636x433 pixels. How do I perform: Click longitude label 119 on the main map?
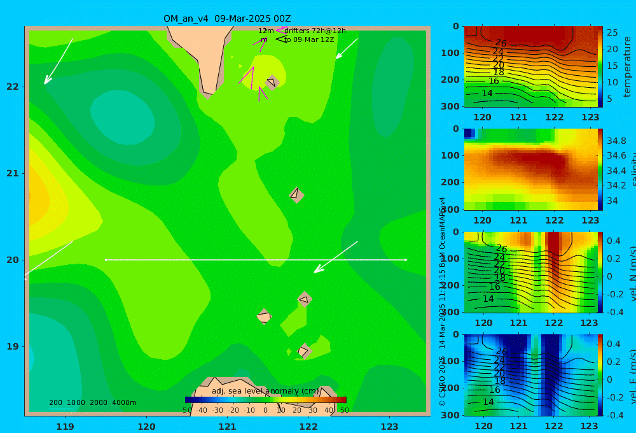coord(66,427)
